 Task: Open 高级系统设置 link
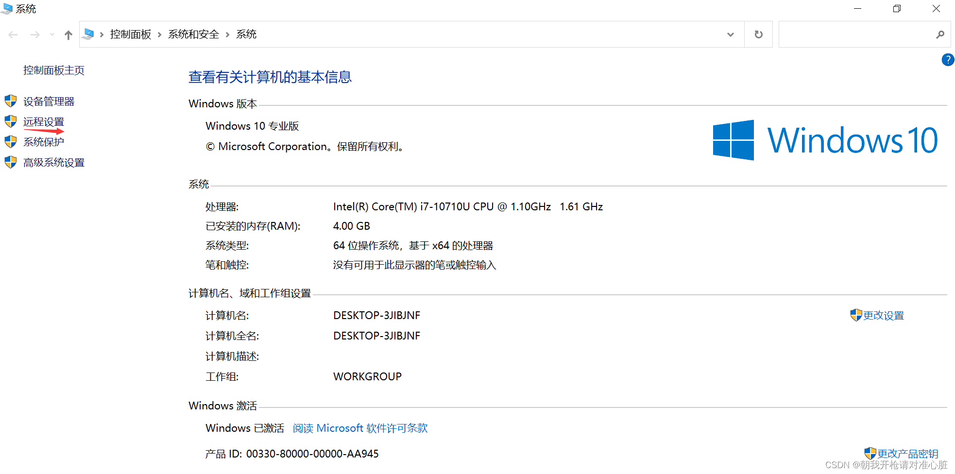point(54,163)
